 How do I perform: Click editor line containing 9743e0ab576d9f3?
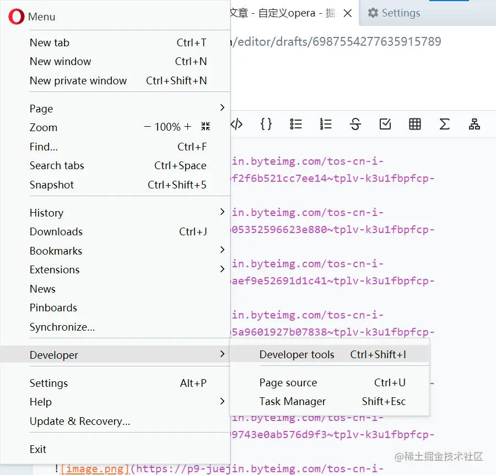coord(333,435)
